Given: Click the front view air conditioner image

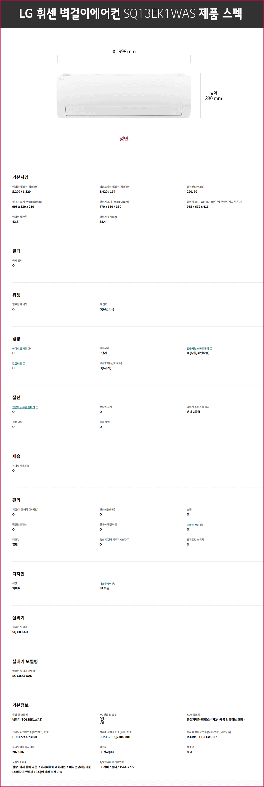Looking at the screenshot, I should point(124,96).
